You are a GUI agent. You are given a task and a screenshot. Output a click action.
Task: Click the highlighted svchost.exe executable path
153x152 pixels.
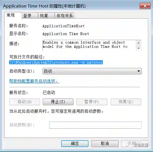[x=56, y=62]
